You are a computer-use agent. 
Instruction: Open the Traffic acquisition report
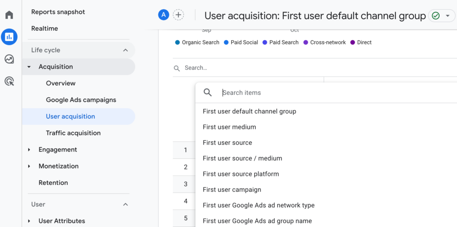[73, 133]
